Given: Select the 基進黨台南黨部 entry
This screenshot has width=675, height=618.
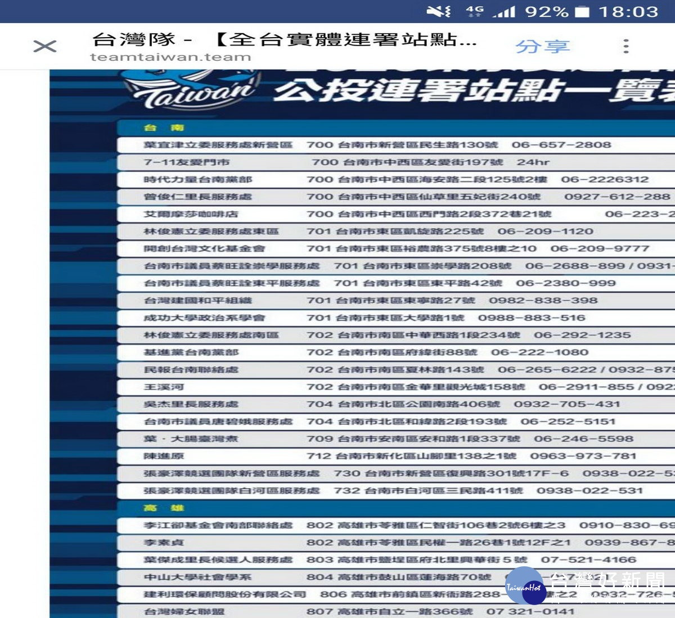Looking at the screenshot, I should pyautogui.click(x=191, y=352).
